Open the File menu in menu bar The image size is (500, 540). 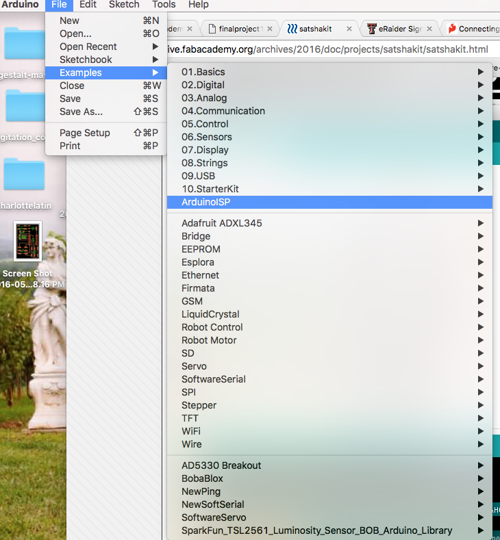point(59,5)
